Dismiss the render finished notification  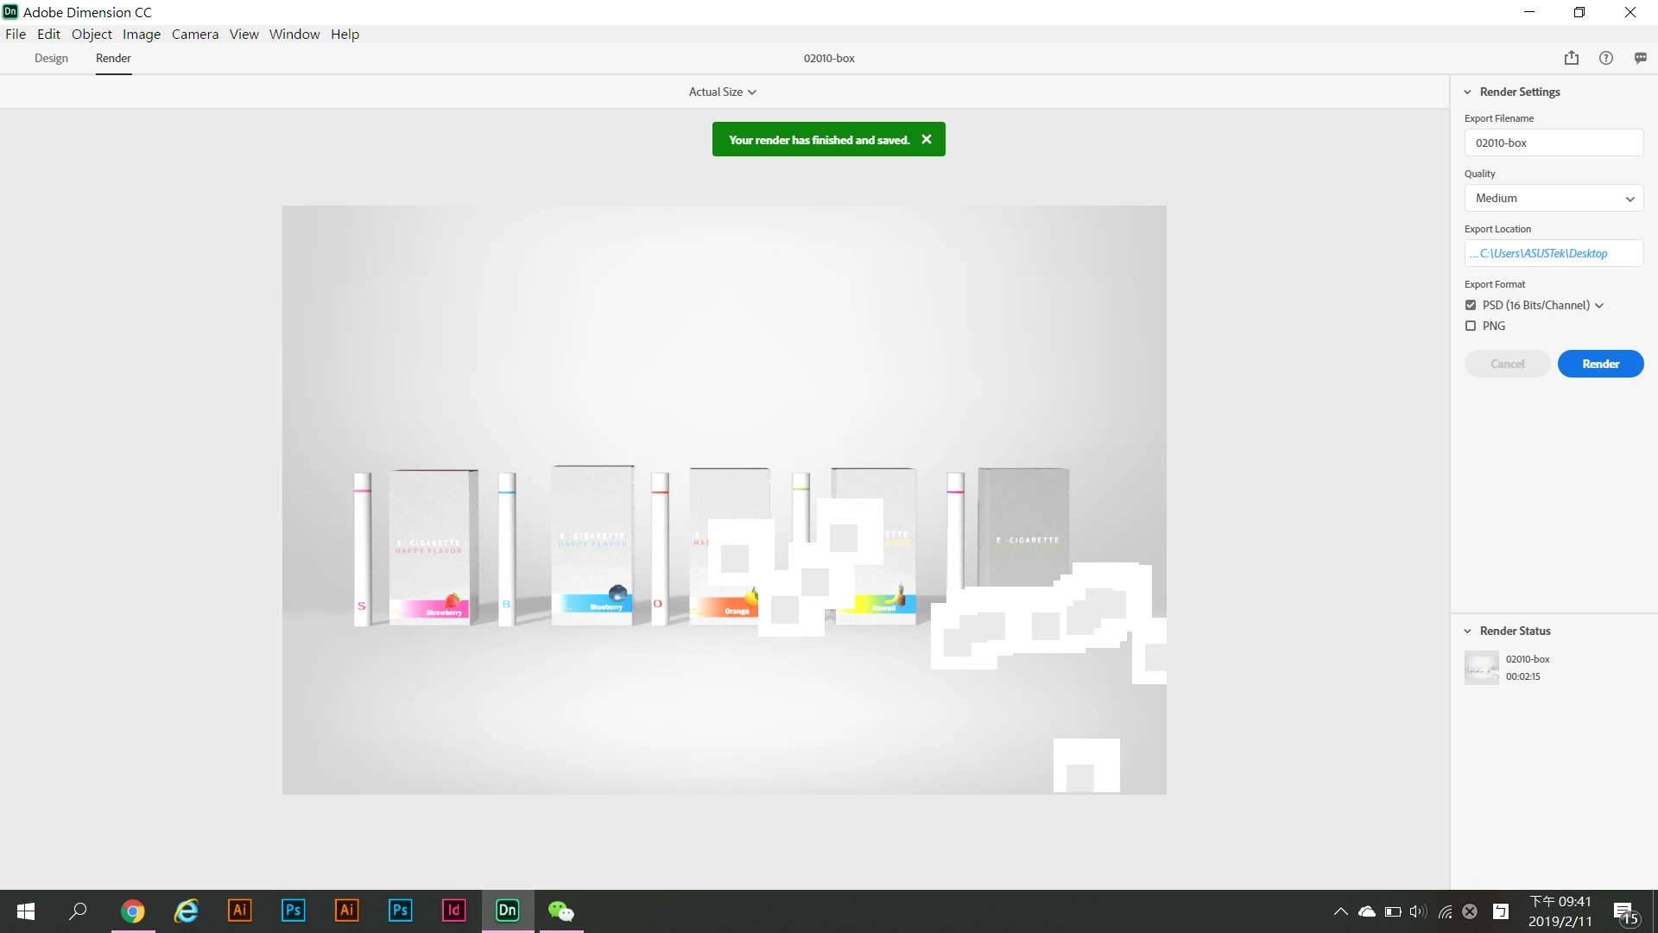tap(926, 139)
